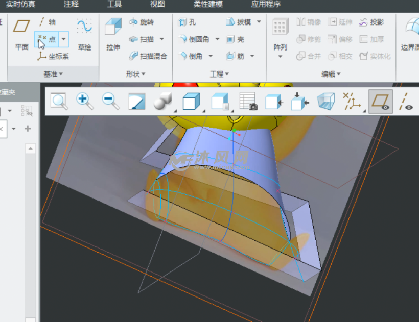
Task: Choose the 壳 shell tool
Action: [235, 39]
